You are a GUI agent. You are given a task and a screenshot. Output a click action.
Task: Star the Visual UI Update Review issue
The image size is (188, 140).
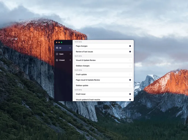130,60
